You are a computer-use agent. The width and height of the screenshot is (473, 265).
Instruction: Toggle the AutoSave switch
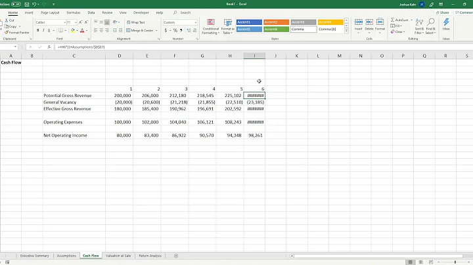(x=16, y=4)
